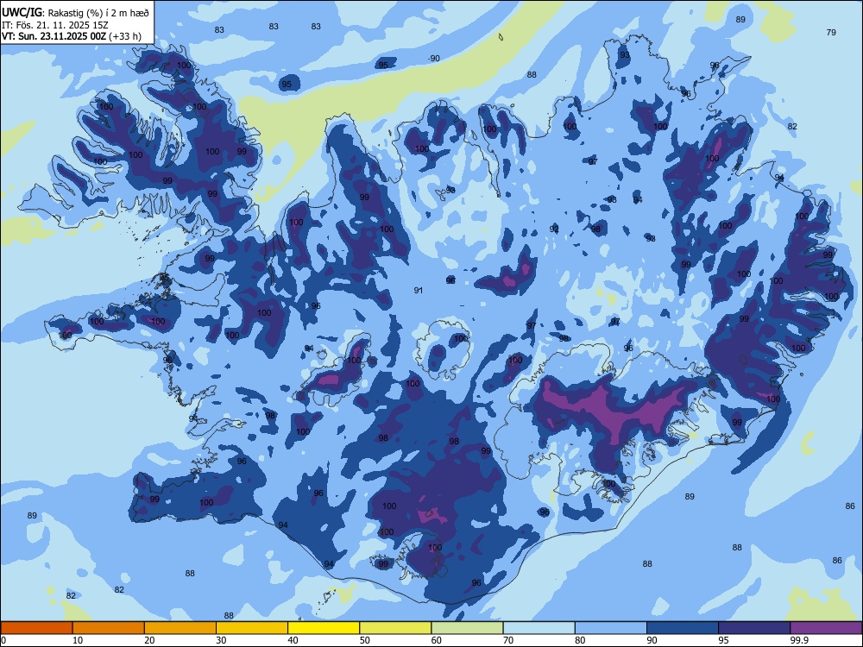Viewport: 863px width, 647px height.
Task: Pick the pale green 60–70 legend swatch
Action: 467,628
